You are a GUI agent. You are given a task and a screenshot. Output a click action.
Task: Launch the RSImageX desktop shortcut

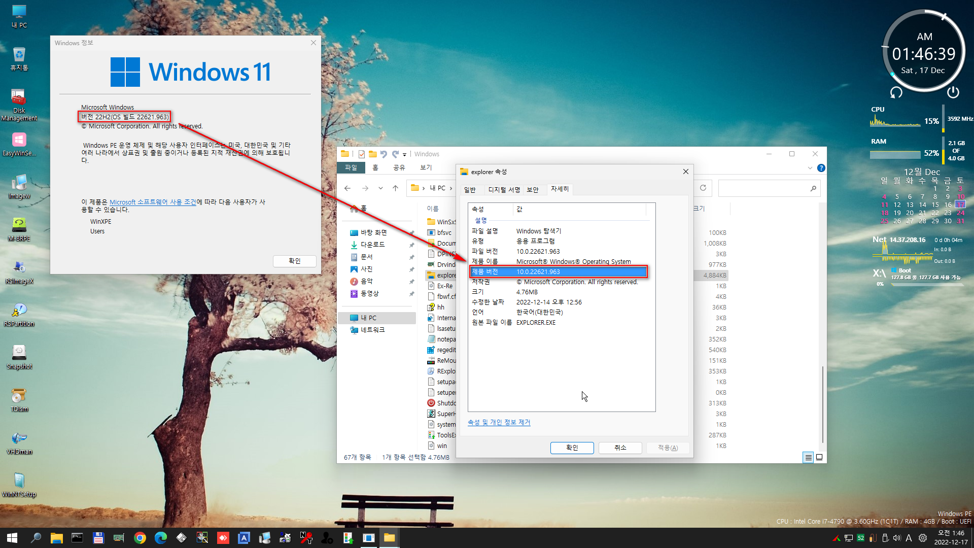[x=19, y=272]
